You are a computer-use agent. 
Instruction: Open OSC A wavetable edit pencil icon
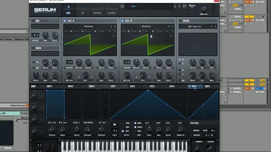[113, 36]
